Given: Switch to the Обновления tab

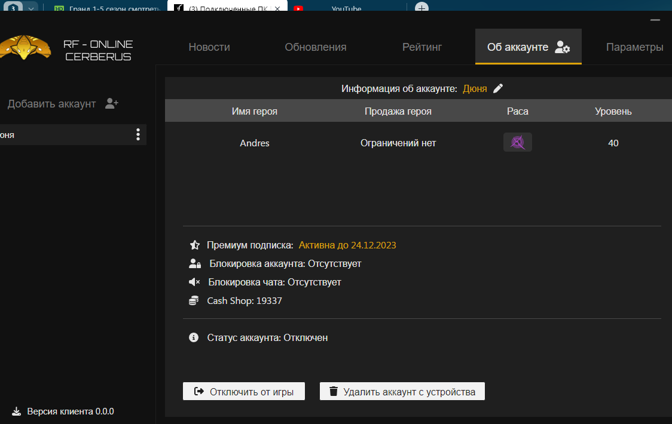Looking at the screenshot, I should click(316, 47).
